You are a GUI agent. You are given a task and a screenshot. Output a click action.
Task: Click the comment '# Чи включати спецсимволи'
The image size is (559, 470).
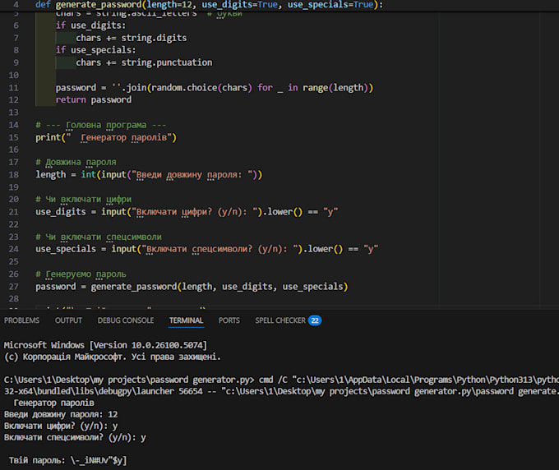pos(99,237)
